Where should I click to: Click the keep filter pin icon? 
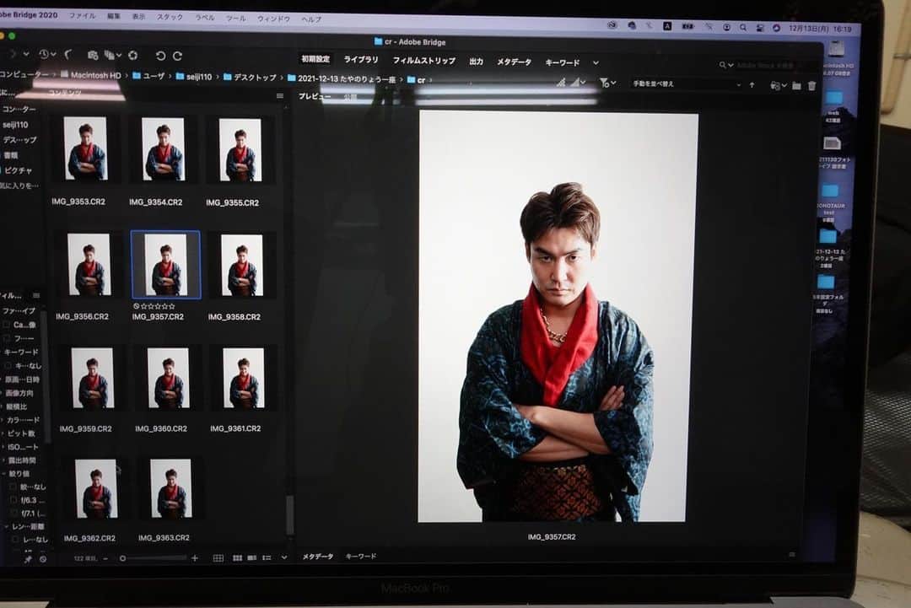(x=27, y=559)
